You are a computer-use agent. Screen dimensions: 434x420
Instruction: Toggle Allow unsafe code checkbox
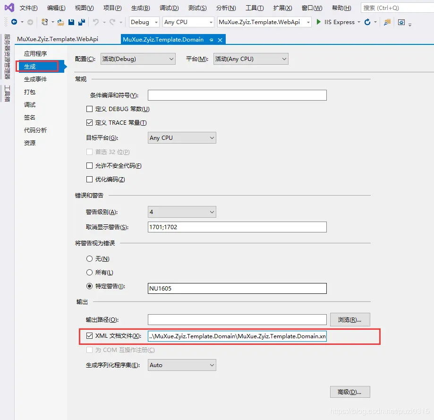[x=89, y=165]
